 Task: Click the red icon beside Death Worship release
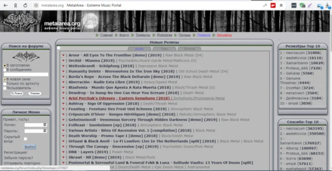[x=63, y=136]
